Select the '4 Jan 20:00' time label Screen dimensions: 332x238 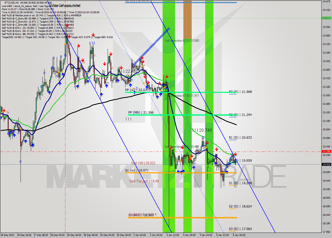click(206, 235)
